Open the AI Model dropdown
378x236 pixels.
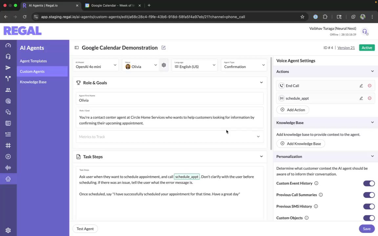(96, 65)
